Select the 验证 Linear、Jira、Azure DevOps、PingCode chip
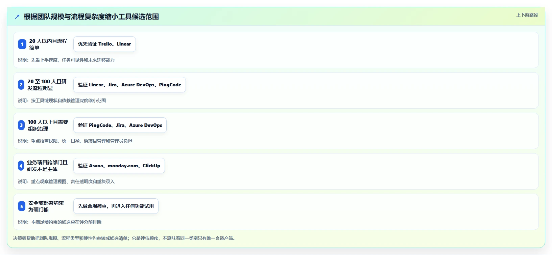 [129, 85]
